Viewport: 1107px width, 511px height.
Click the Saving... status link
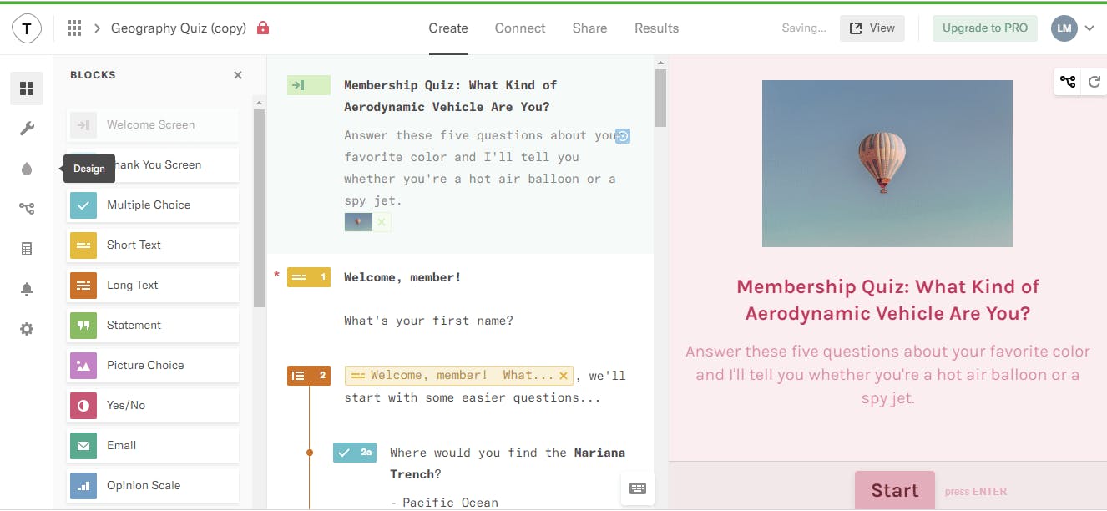coord(804,28)
